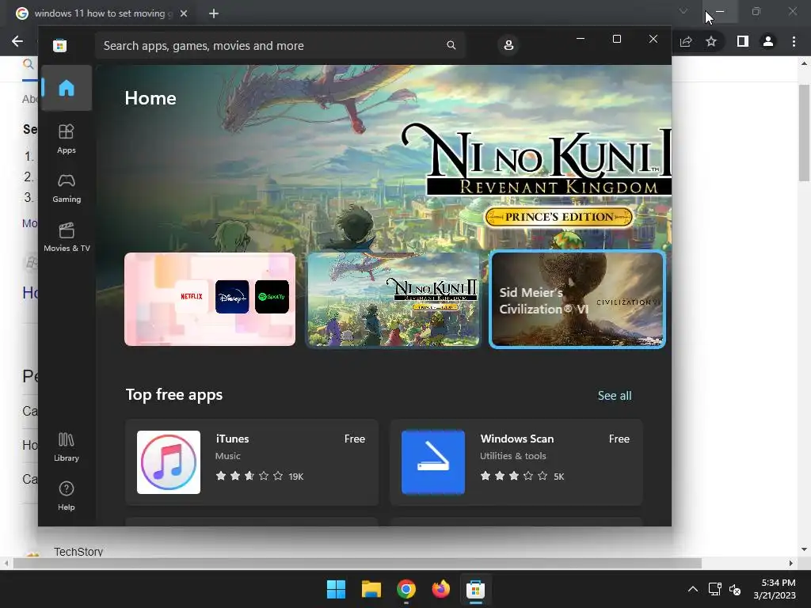811x608 pixels.
Task: Open the Ni no Kuni II thumbnail card
Action: (x=393, y=298)
